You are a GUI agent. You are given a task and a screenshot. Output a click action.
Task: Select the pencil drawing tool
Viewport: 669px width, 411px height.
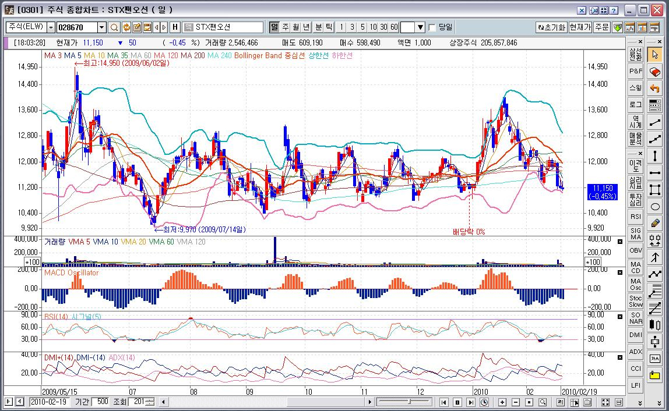655,223
